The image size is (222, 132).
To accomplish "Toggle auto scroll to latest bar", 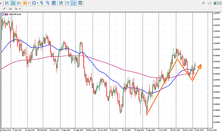I will pos(67,3).
